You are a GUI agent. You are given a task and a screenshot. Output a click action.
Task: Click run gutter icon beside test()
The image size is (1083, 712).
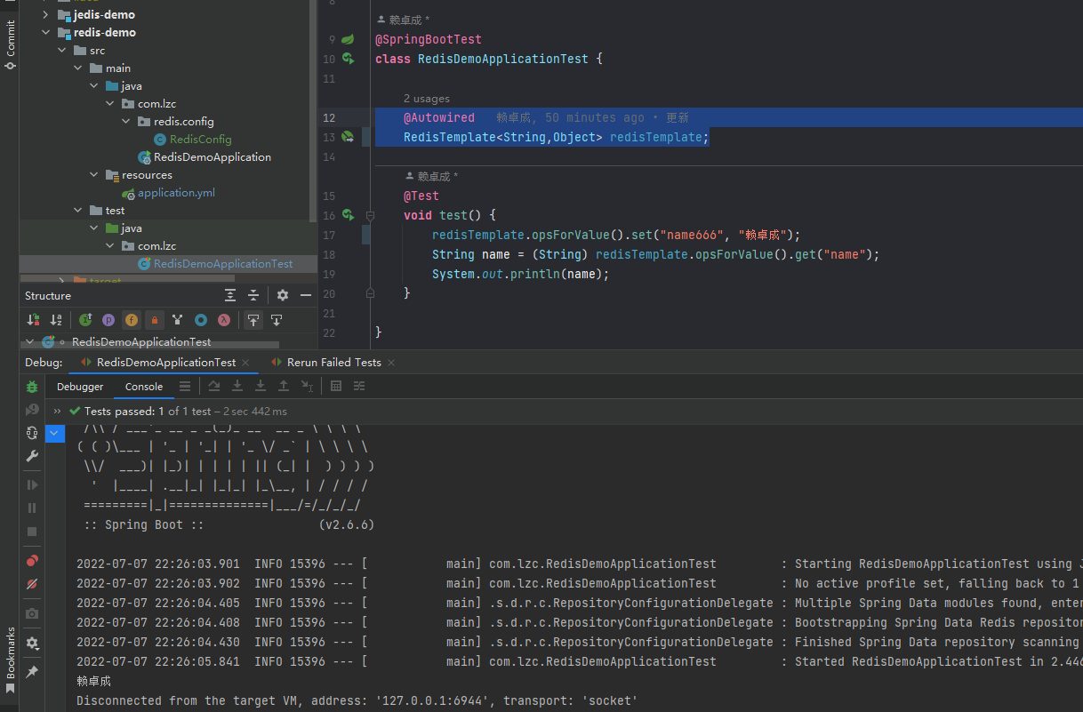point(348,215)
